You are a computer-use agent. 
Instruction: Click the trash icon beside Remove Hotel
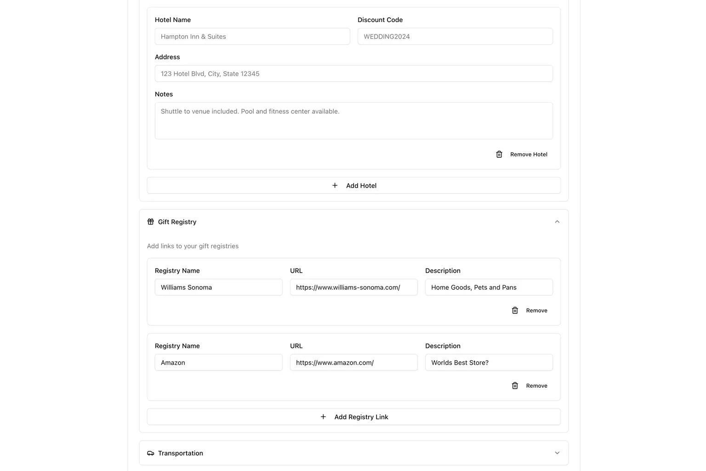499,155
